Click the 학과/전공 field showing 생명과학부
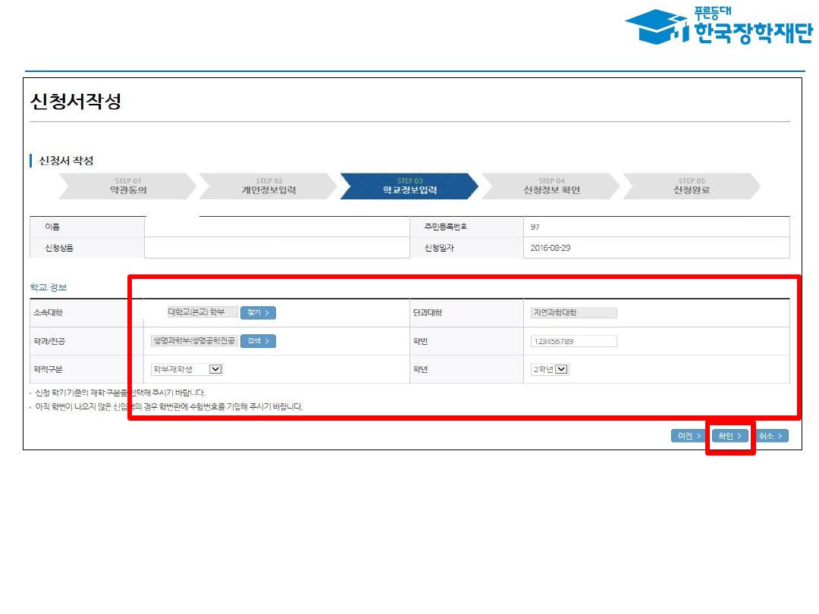This screenshot has width=819, height=614. tap(194, 341)
